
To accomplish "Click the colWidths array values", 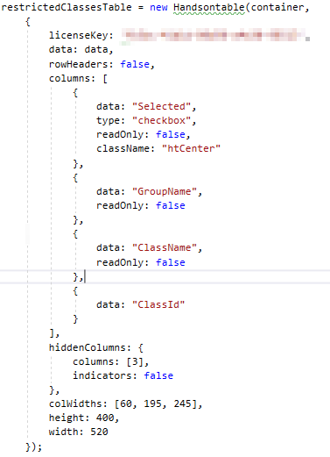I will pyautogui.click(x=156, y=403).
